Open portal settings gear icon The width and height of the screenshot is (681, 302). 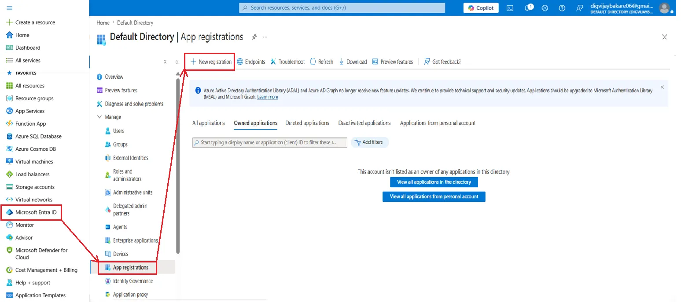tap(545, 8)
